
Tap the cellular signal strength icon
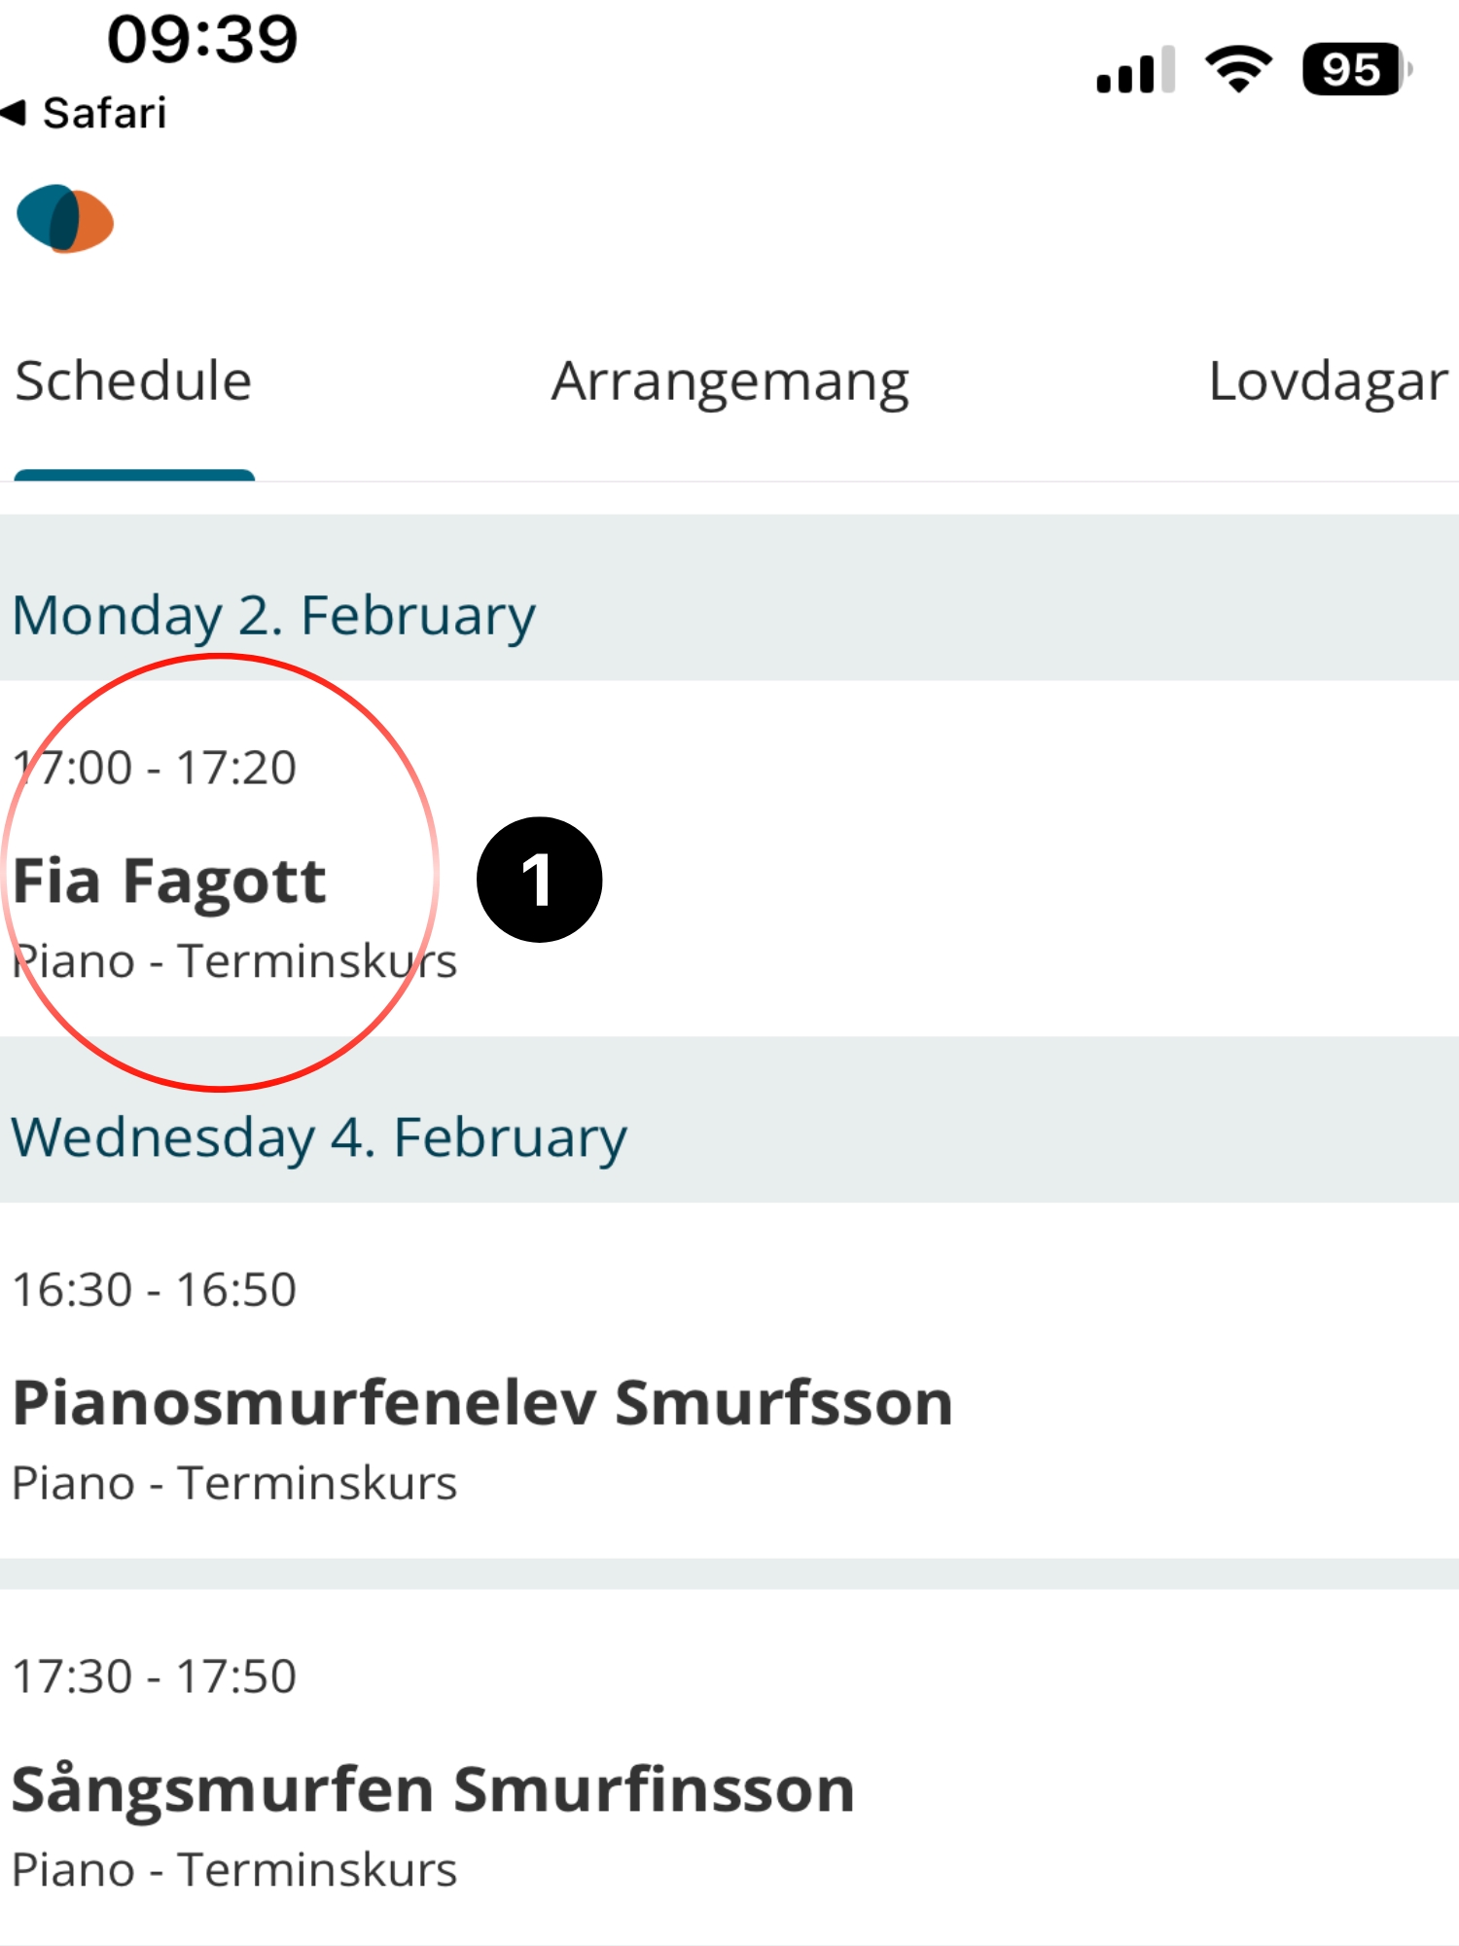point(1135,71)
